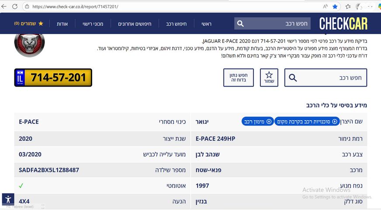Focus the large חפש רכב search box
The width and height of the screenshot is (381, 210).
(326, 77)
